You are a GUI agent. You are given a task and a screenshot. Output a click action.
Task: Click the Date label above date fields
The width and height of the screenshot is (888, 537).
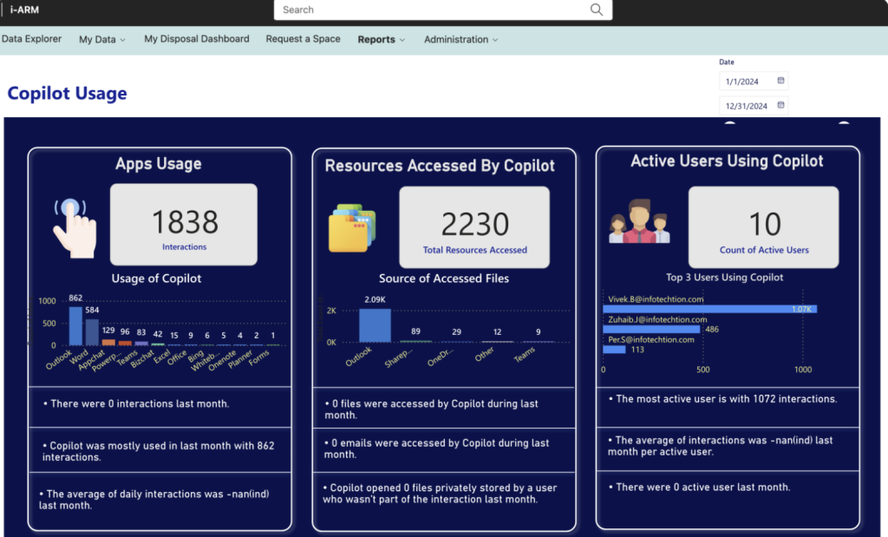727,62
